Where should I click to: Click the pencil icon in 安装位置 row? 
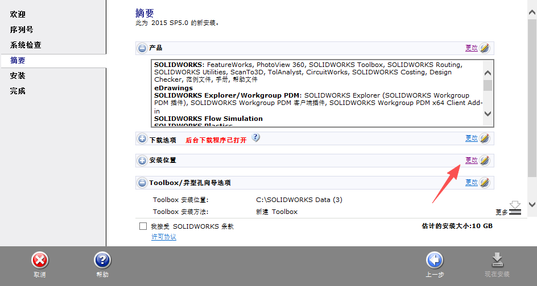click(484, 160)
